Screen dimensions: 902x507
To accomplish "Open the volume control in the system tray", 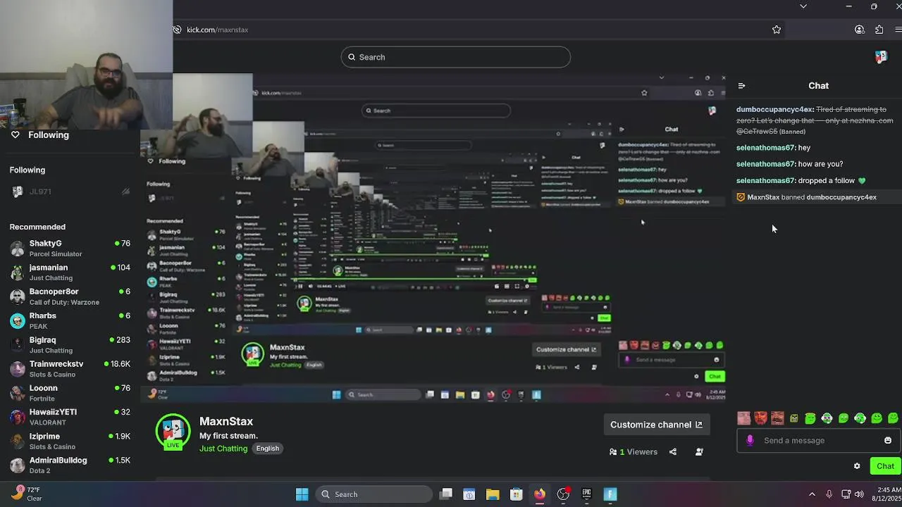I will point(859,494).
